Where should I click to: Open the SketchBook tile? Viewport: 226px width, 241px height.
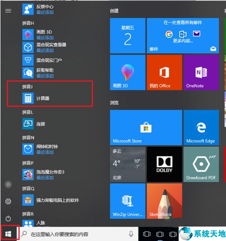[164, 201]
